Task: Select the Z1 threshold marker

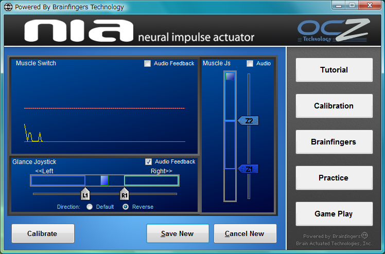Action: 248,169
